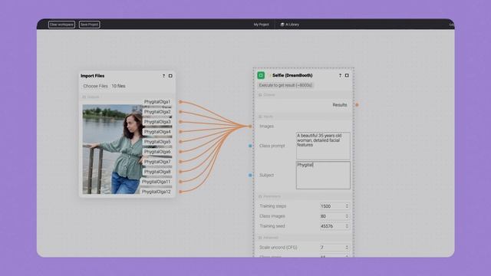Click the Training seed label
491x276 pixels.
[272, 226]
